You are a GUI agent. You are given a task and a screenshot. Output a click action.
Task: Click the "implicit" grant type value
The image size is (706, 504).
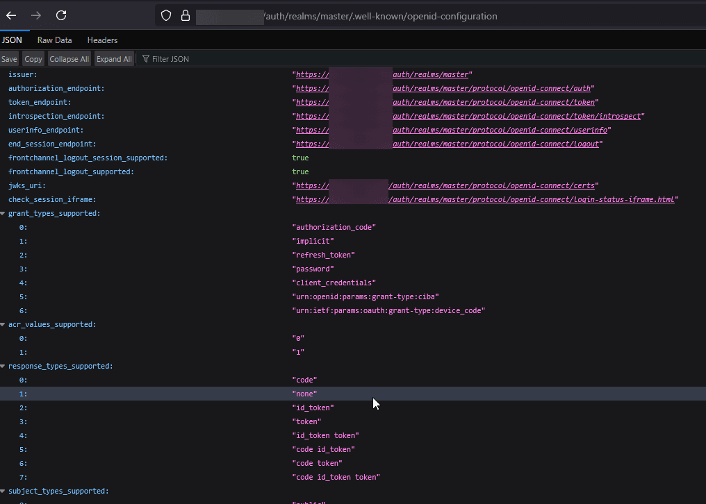(313, 241)
